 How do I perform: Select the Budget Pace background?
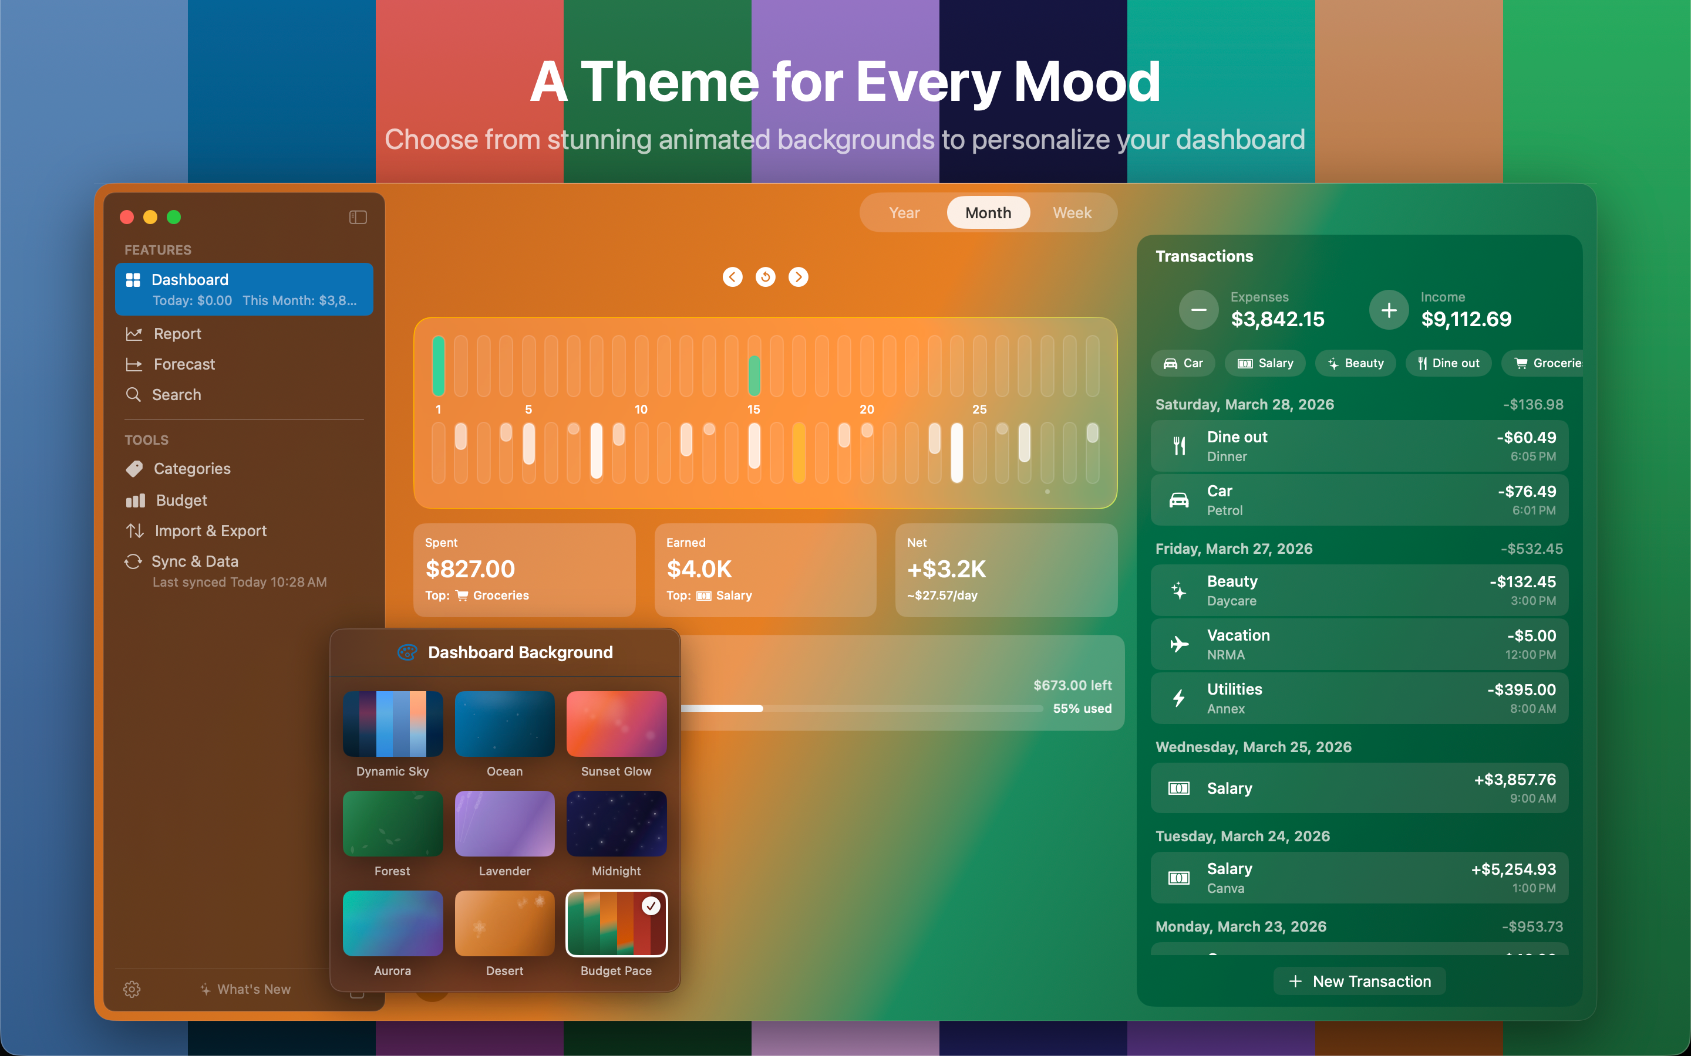click(617, 923)
